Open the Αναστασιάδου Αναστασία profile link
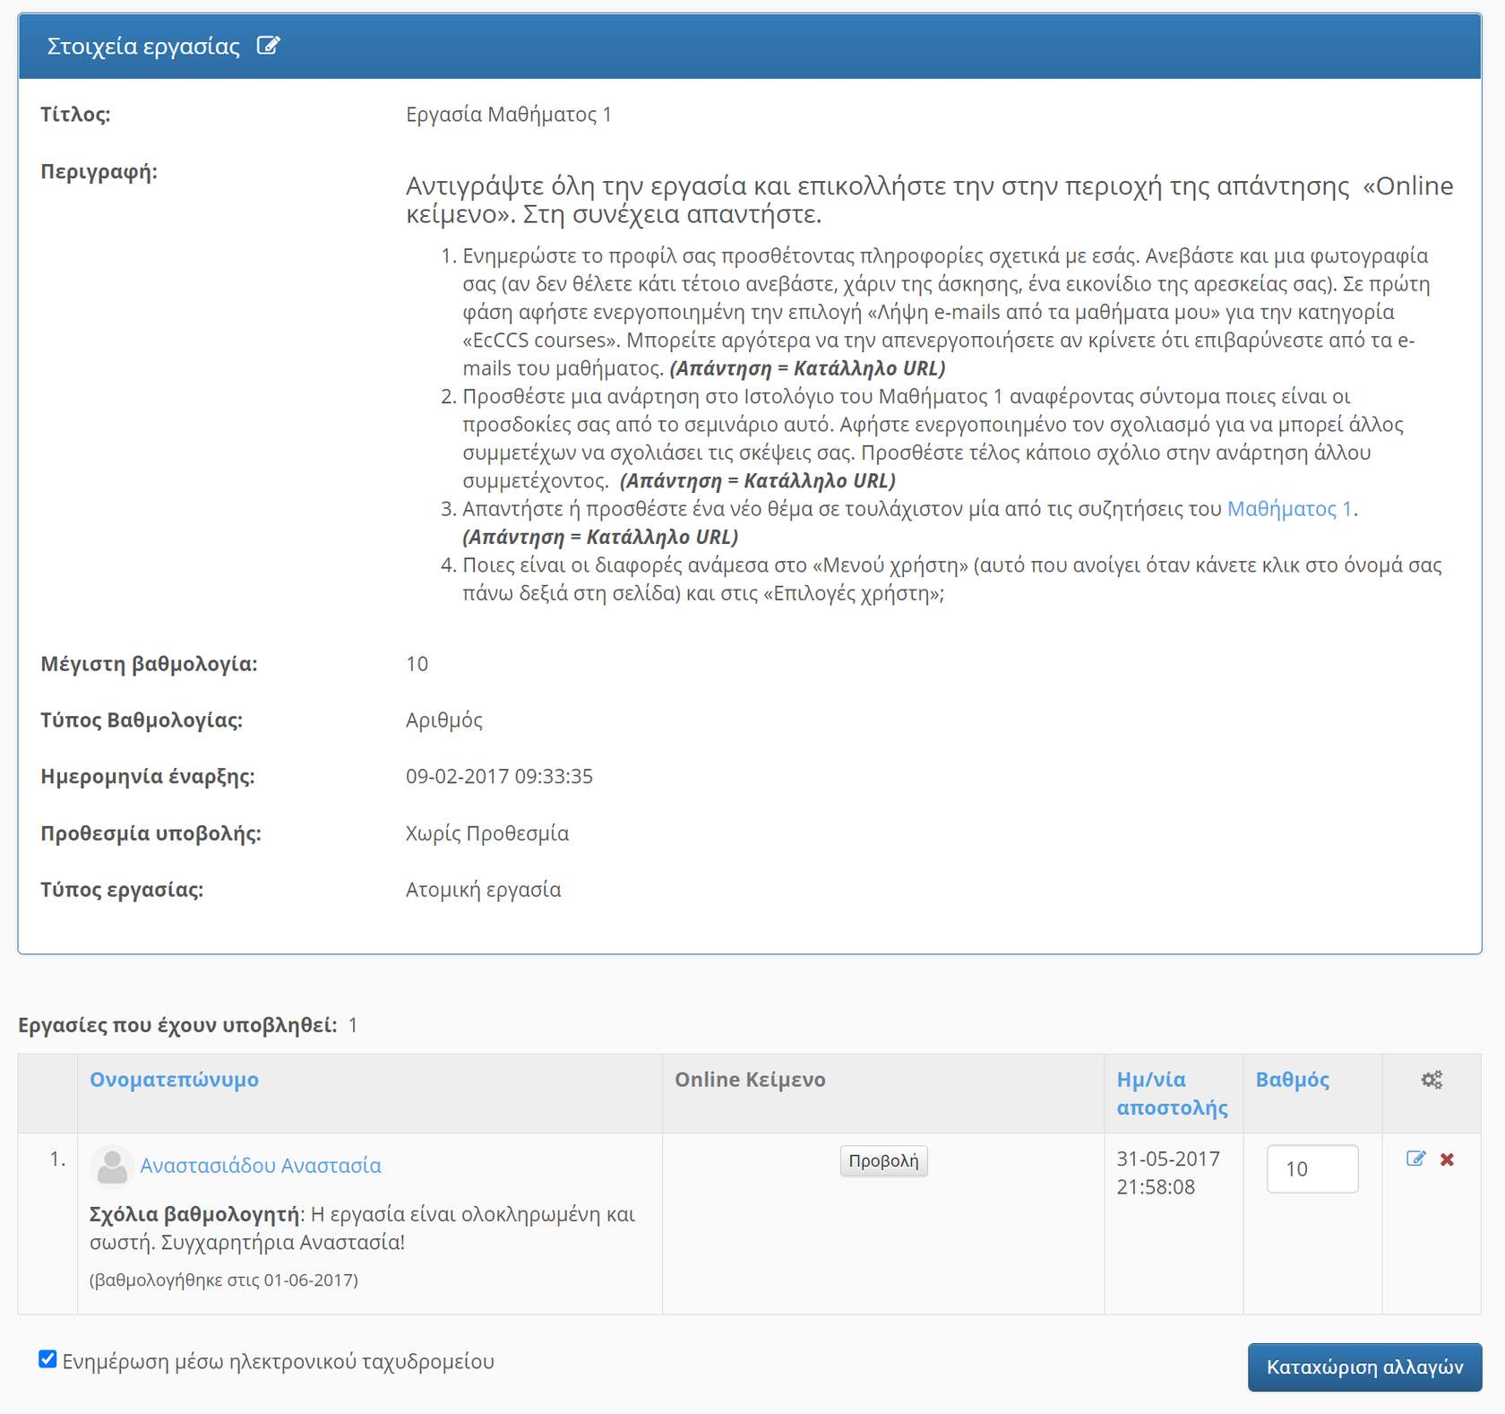This screenshot has height=1414, width=1505. point(261,1166)
